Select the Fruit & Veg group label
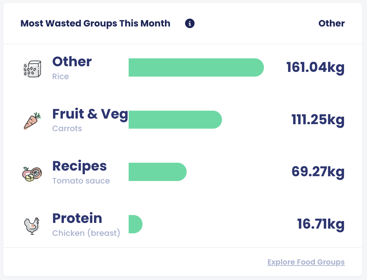This screenshot has width=367, height=280. (90, 114)
